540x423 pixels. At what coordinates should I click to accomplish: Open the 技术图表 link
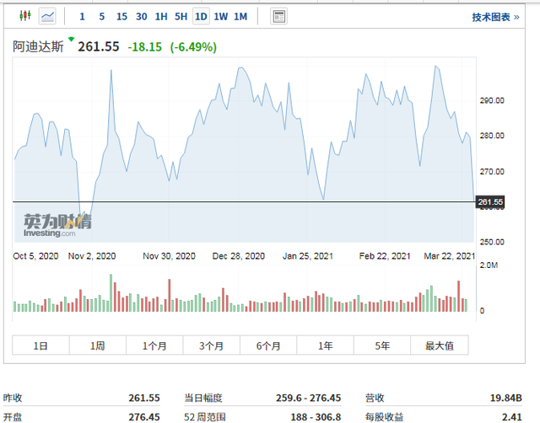(x=495, y=17)
